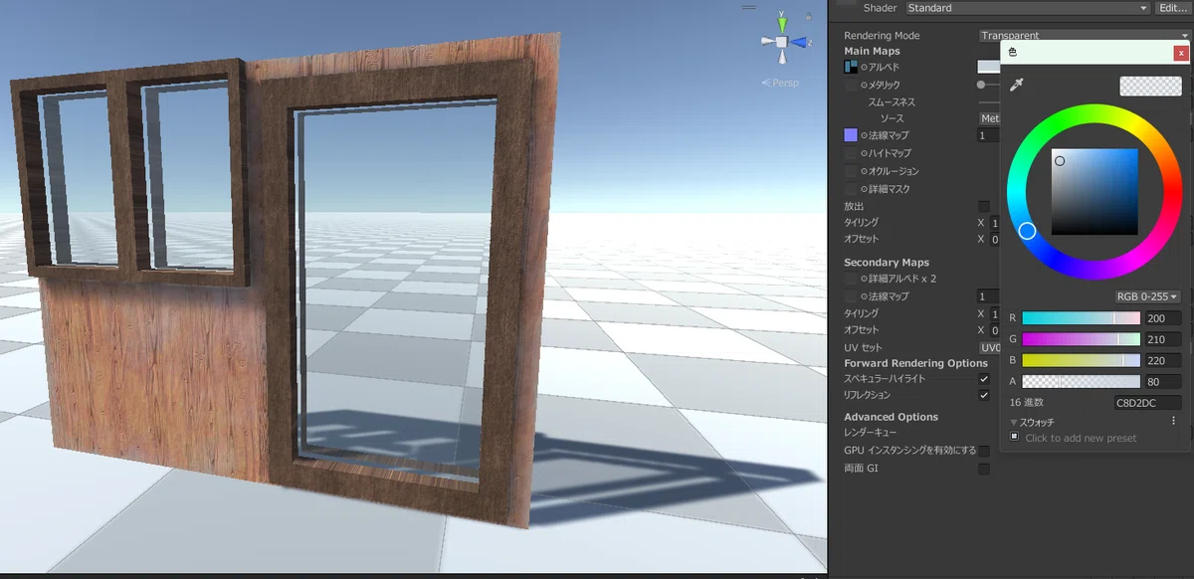Click the shader Edit... button

click(x=1173, y=8)
